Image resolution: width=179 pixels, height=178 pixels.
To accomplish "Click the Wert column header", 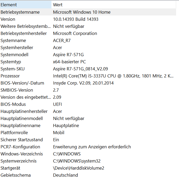I will pos(114,5).
